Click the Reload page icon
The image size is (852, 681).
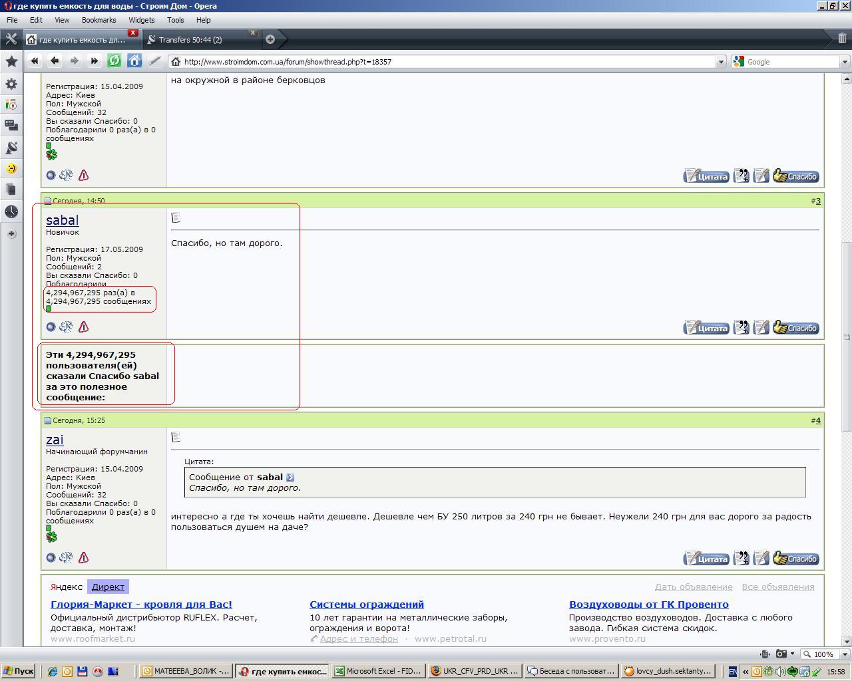(x=114, y=61)
